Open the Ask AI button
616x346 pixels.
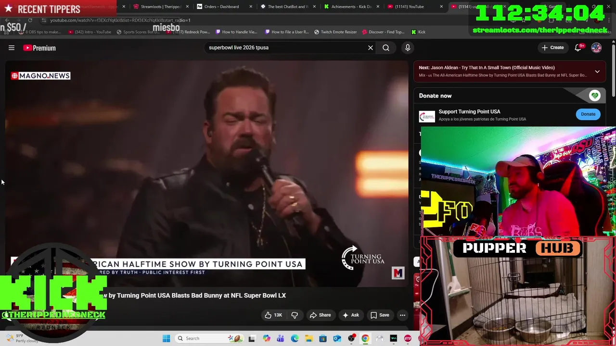(350, 315)
